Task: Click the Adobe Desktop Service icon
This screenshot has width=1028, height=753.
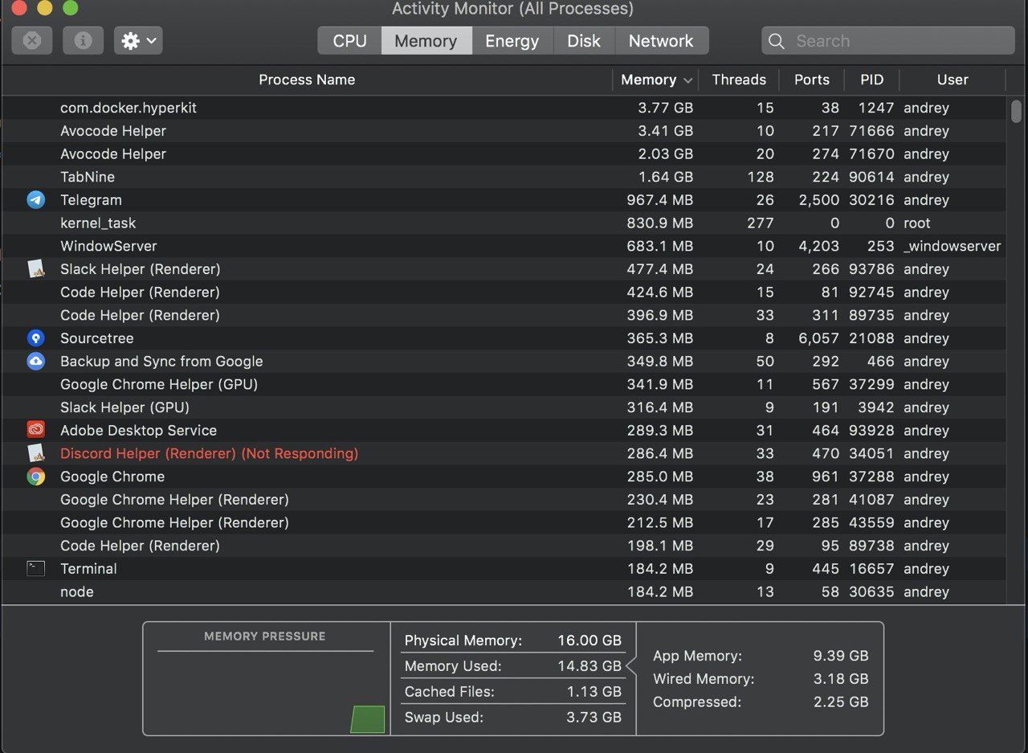Action: pos(35,430)
